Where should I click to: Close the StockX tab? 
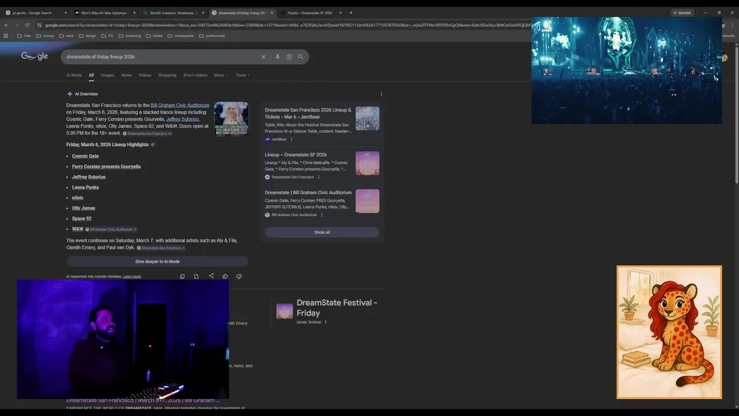pos(203,13)
